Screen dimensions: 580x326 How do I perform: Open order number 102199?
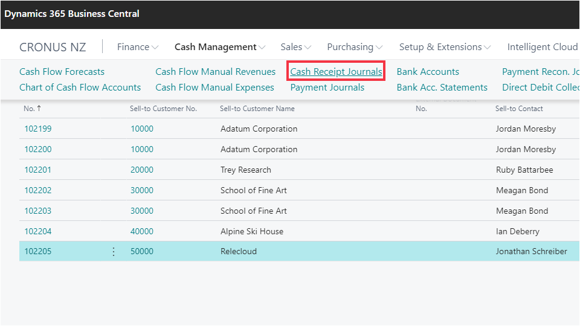[37, 129]
